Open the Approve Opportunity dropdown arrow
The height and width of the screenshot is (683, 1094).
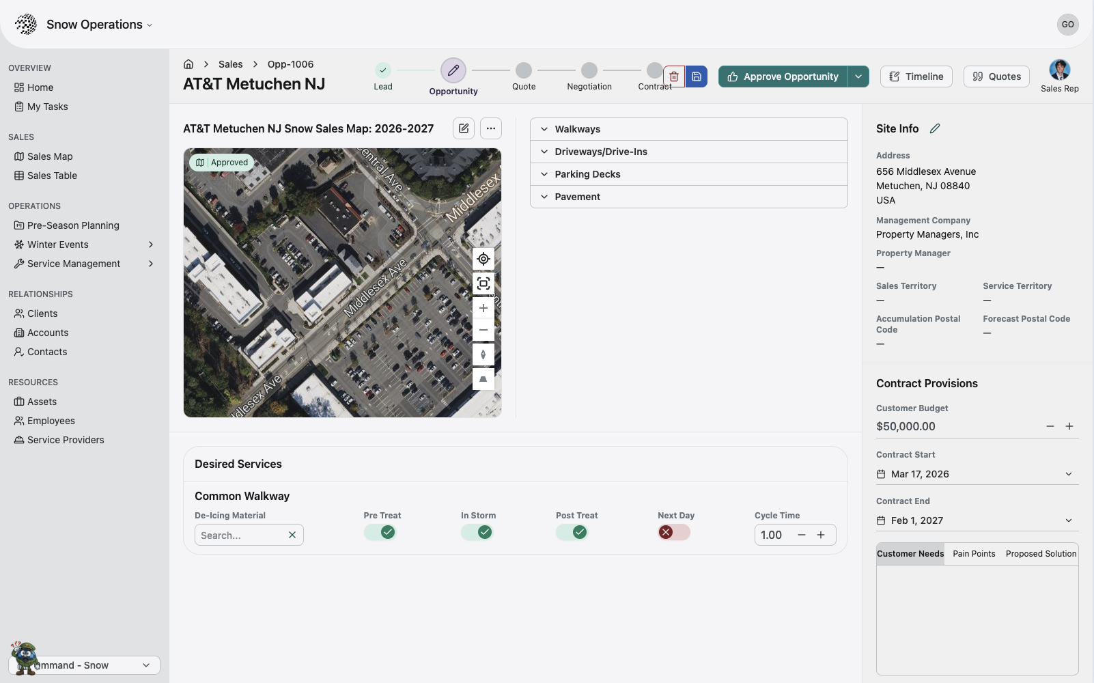pos(858,76)
